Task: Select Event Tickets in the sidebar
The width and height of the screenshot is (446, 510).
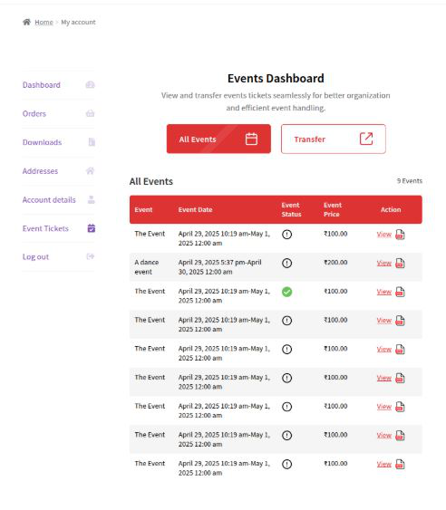Action: point(45,228)
